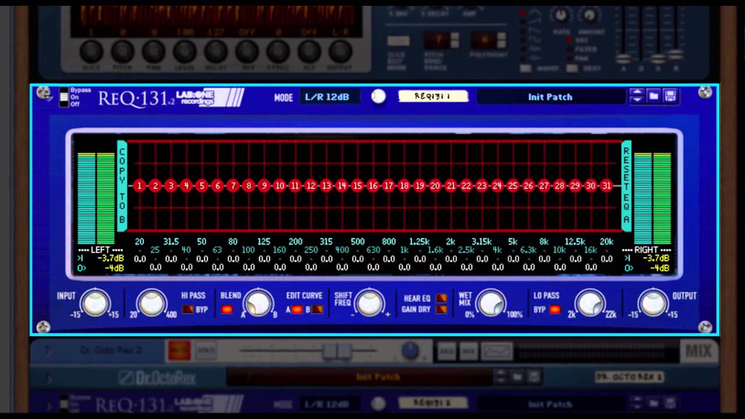Click the SHIFT FREQ knob

(x=369, y=303)
